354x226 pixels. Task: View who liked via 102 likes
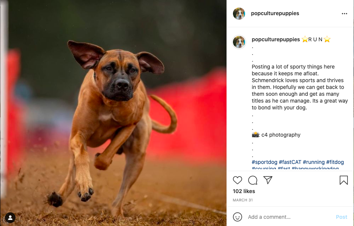click(244, 191)
